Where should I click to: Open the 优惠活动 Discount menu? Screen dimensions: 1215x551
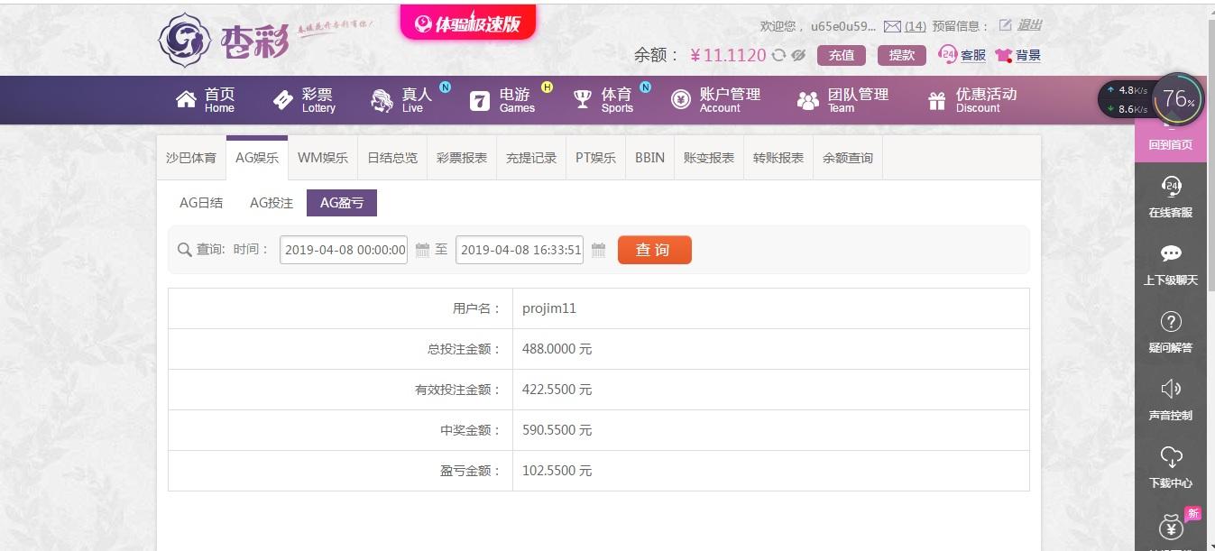coord(986,99)
